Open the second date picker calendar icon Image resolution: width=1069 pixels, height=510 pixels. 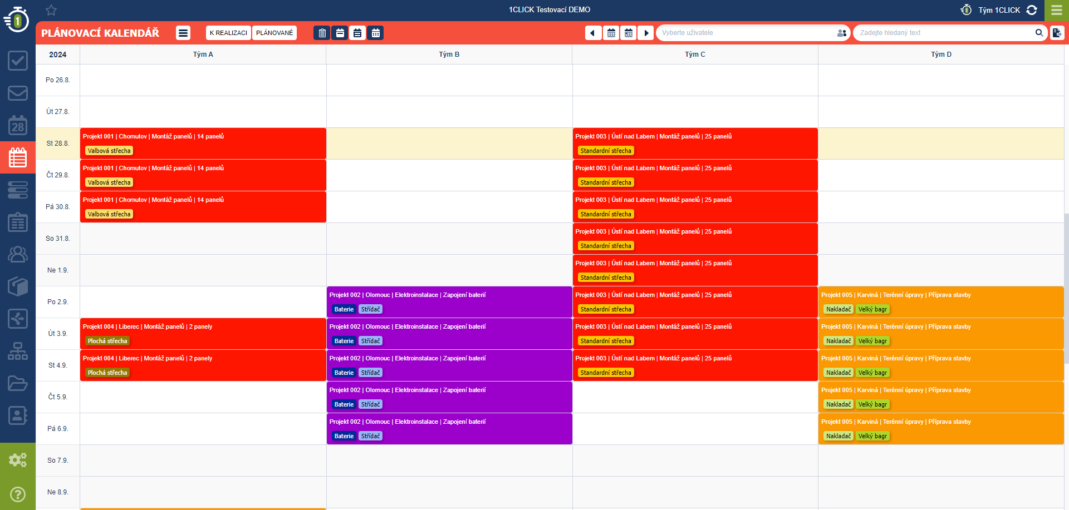tap(629, 33)
